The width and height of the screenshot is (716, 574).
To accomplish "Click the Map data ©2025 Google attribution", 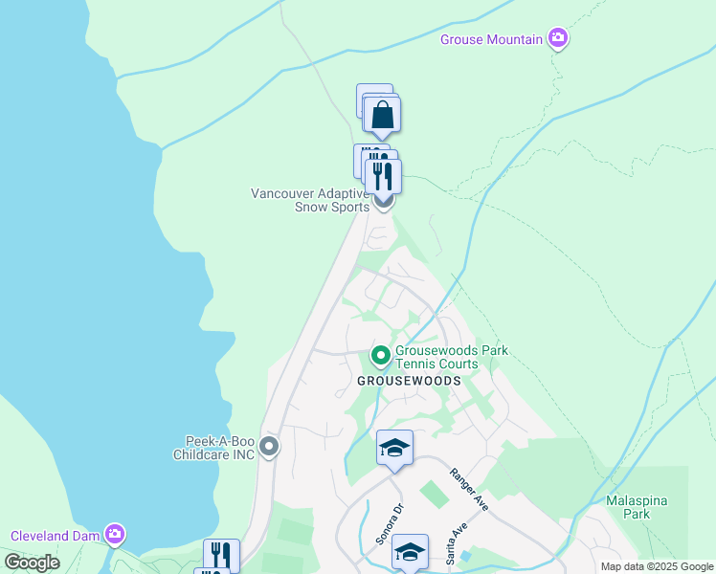I will [657, 567].
